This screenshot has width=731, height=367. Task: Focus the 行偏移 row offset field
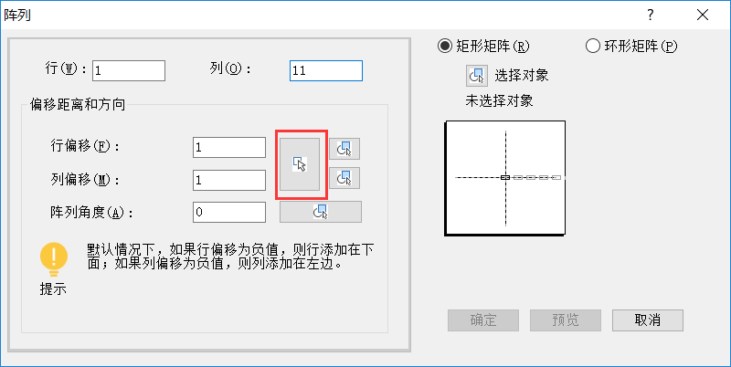click(x=228, y=148)
